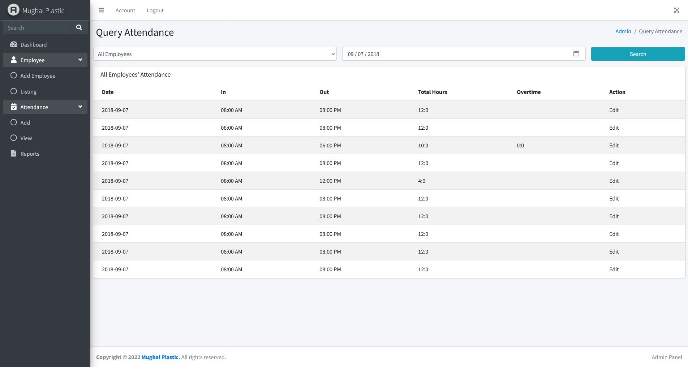The height and width of the screenshot is (367, 688).
Task: Click the hamburger menu toggle icon
Action: pos(102,10)
